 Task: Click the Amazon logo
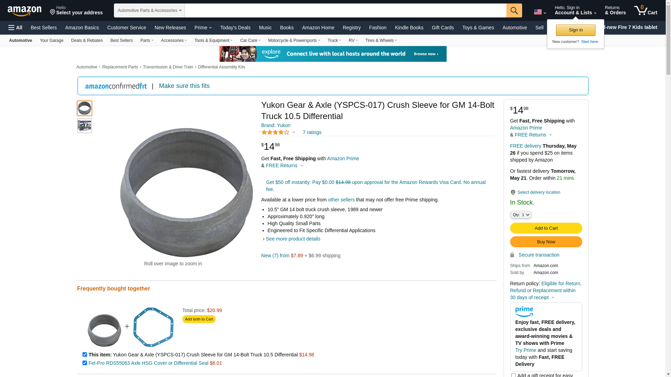click(24, 11)
